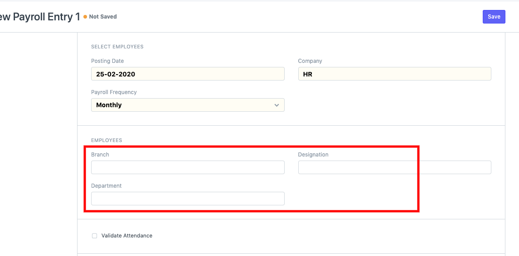Click the Validate Attendance label text

point(126,236)
